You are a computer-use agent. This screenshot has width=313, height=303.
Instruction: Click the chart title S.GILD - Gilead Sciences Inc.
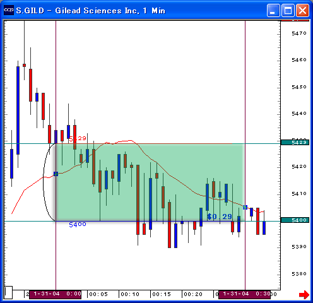pyautogui.click(x=78, y=11)
